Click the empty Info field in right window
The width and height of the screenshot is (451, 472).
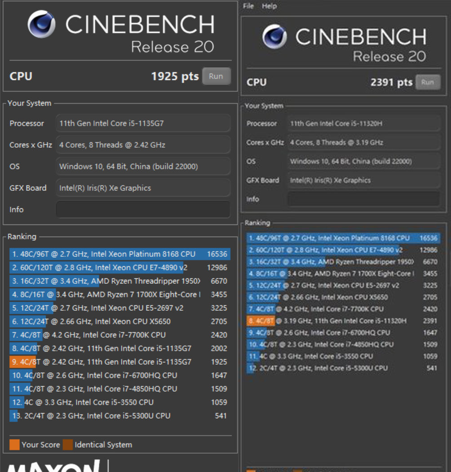tap(363, 199)
